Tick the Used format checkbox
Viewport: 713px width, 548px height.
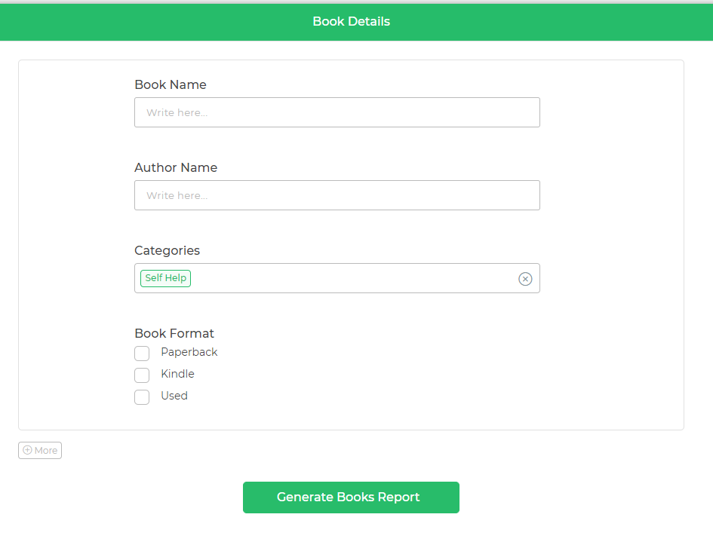tap(142, 396)
